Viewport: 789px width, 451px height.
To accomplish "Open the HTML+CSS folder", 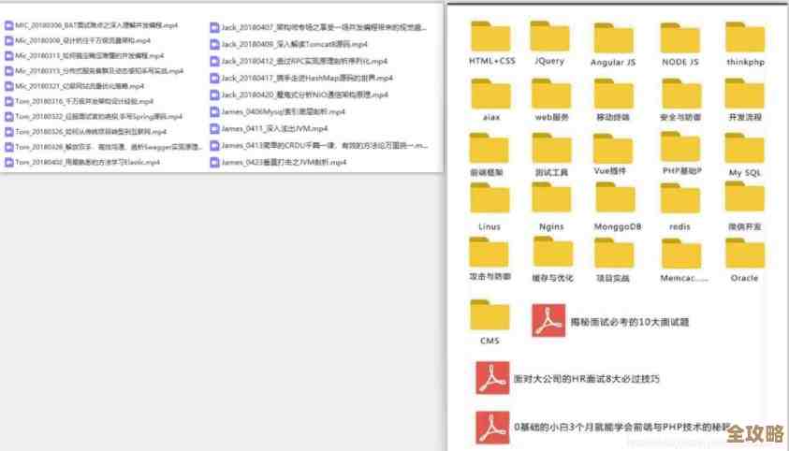I will (x=490, y=36).
